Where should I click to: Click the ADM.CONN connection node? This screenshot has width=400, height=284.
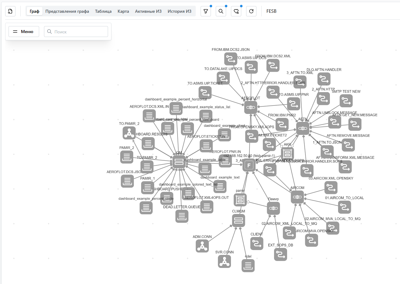pos(202,246)
